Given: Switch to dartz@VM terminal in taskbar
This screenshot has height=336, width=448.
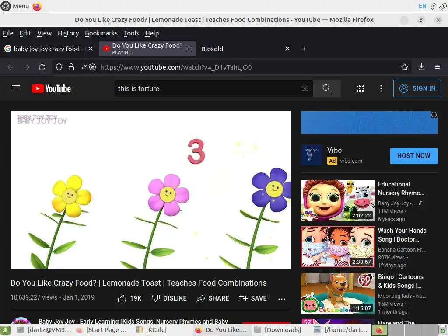Looking at the screenshot, I should click(x=44, y=330).
